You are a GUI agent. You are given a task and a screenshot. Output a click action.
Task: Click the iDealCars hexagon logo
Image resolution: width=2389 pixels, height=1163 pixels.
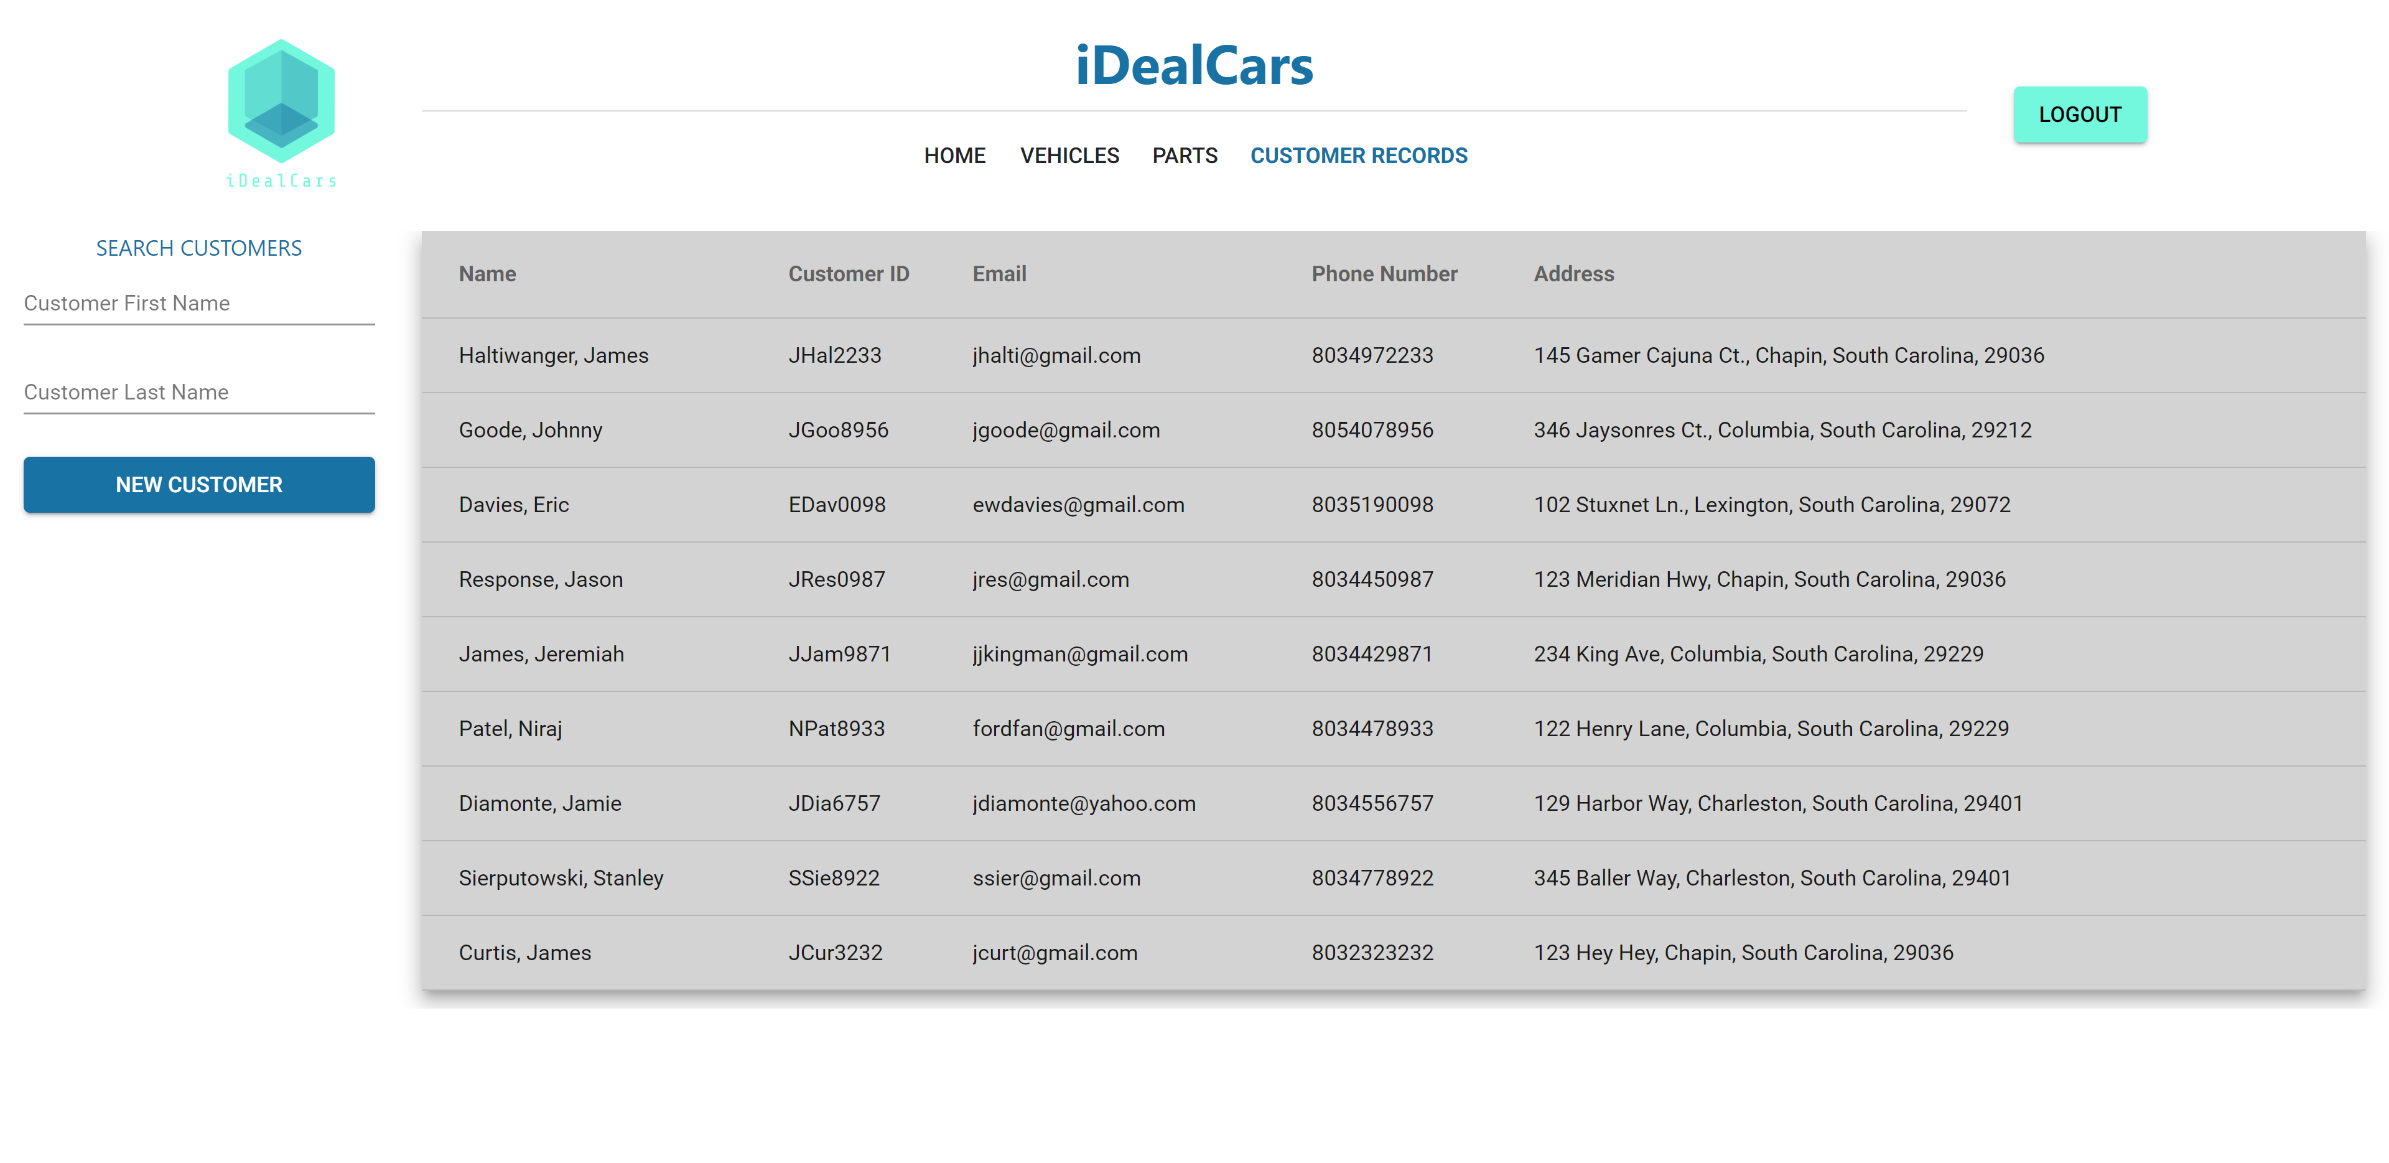(281, 113)
